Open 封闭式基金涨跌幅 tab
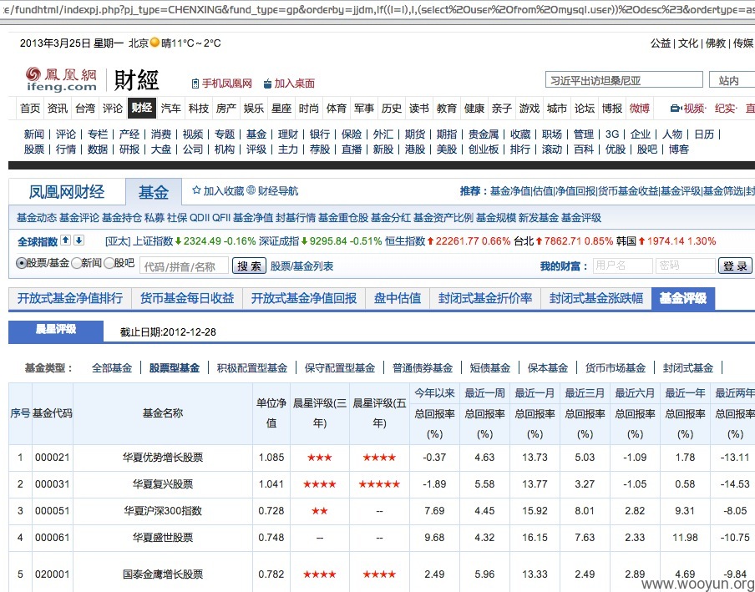This screenshot has width=755, height=592. click(x=596, y=298)
